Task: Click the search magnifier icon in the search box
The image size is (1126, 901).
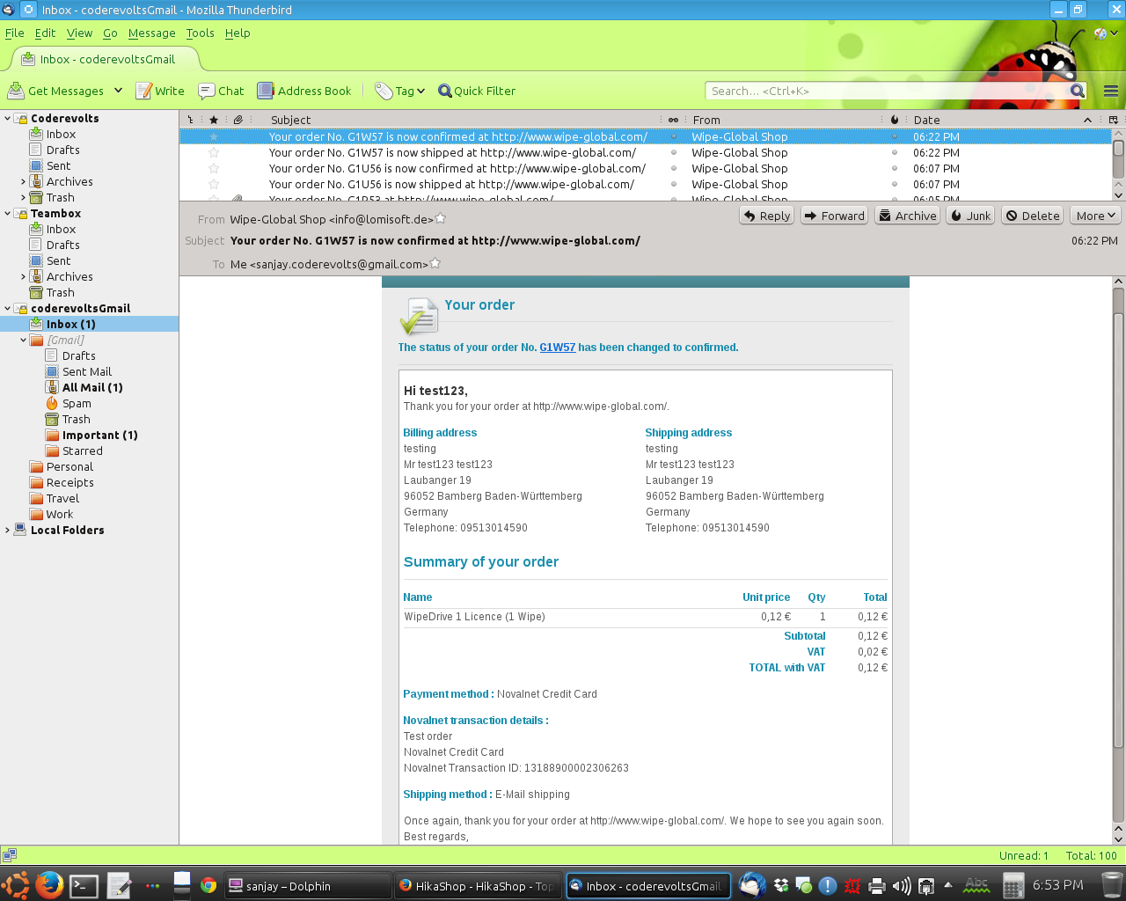Action: [1078, 91]
